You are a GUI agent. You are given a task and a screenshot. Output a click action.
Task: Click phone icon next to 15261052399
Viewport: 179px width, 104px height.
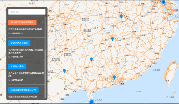pyautogui.click(x=9, y=57)
